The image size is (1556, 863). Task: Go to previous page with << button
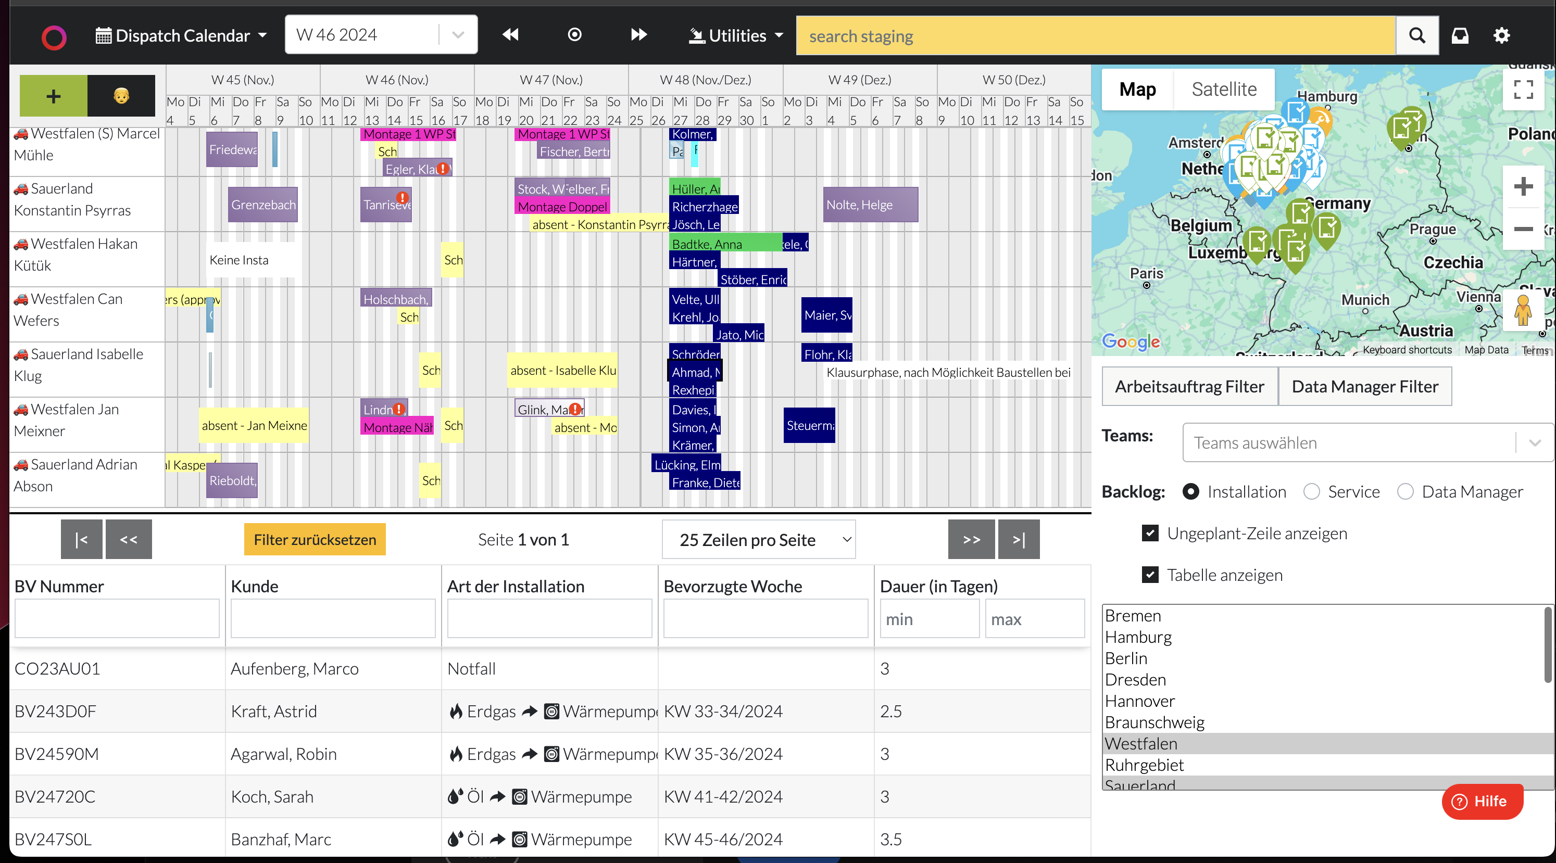(129, 539)
